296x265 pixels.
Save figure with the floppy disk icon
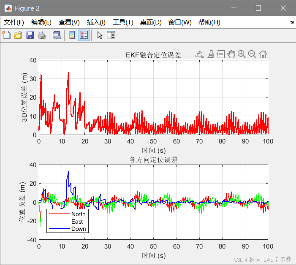click(x=30, y=35)
